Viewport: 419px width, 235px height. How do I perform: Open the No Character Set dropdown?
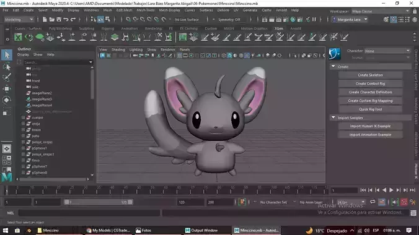273,202
